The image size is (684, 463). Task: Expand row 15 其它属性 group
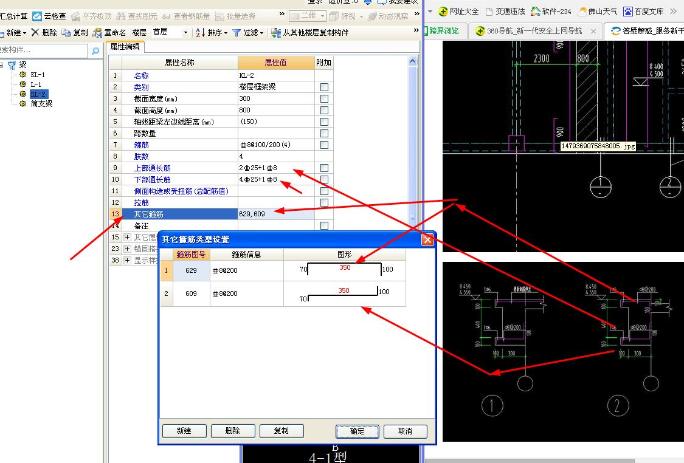pos(127,237)
